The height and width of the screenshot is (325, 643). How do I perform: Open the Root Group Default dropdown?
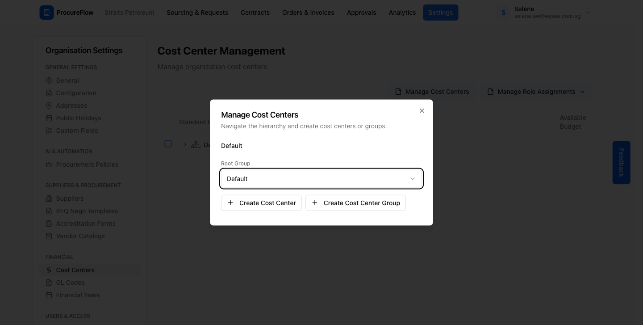click(321, 179)
